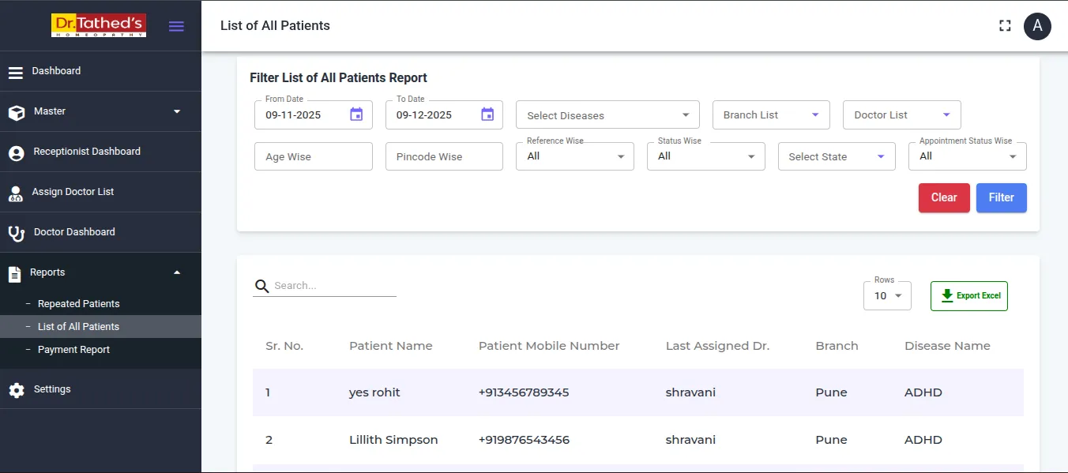The image size is (1068, 473).
Task: Change the Rows per page dropdown
Action: click(x=887, y=296)
